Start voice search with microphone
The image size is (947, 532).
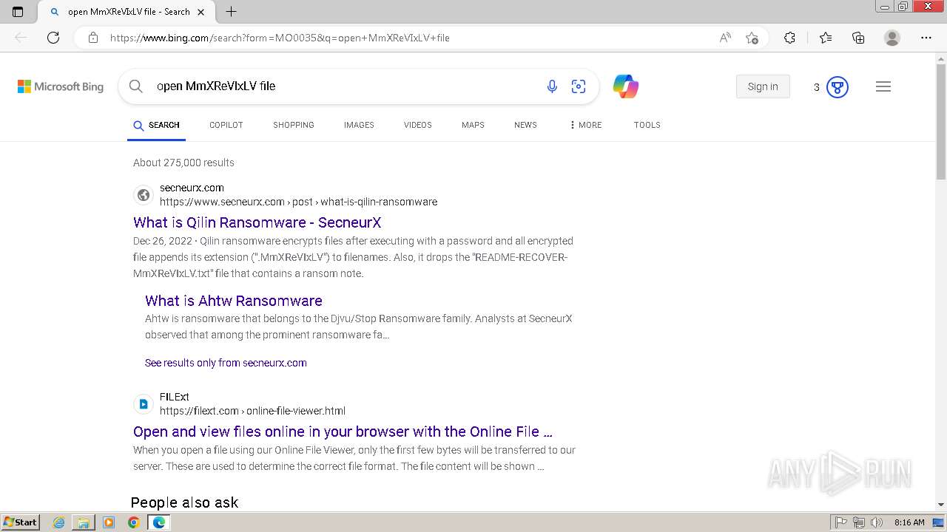(552, 86)
